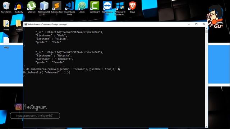Image resolution: width=230 pixels, height=129 pixels.
Task: Click the scrollbar down arrow in Command Prompt
Action: click(x=207, y=126)
